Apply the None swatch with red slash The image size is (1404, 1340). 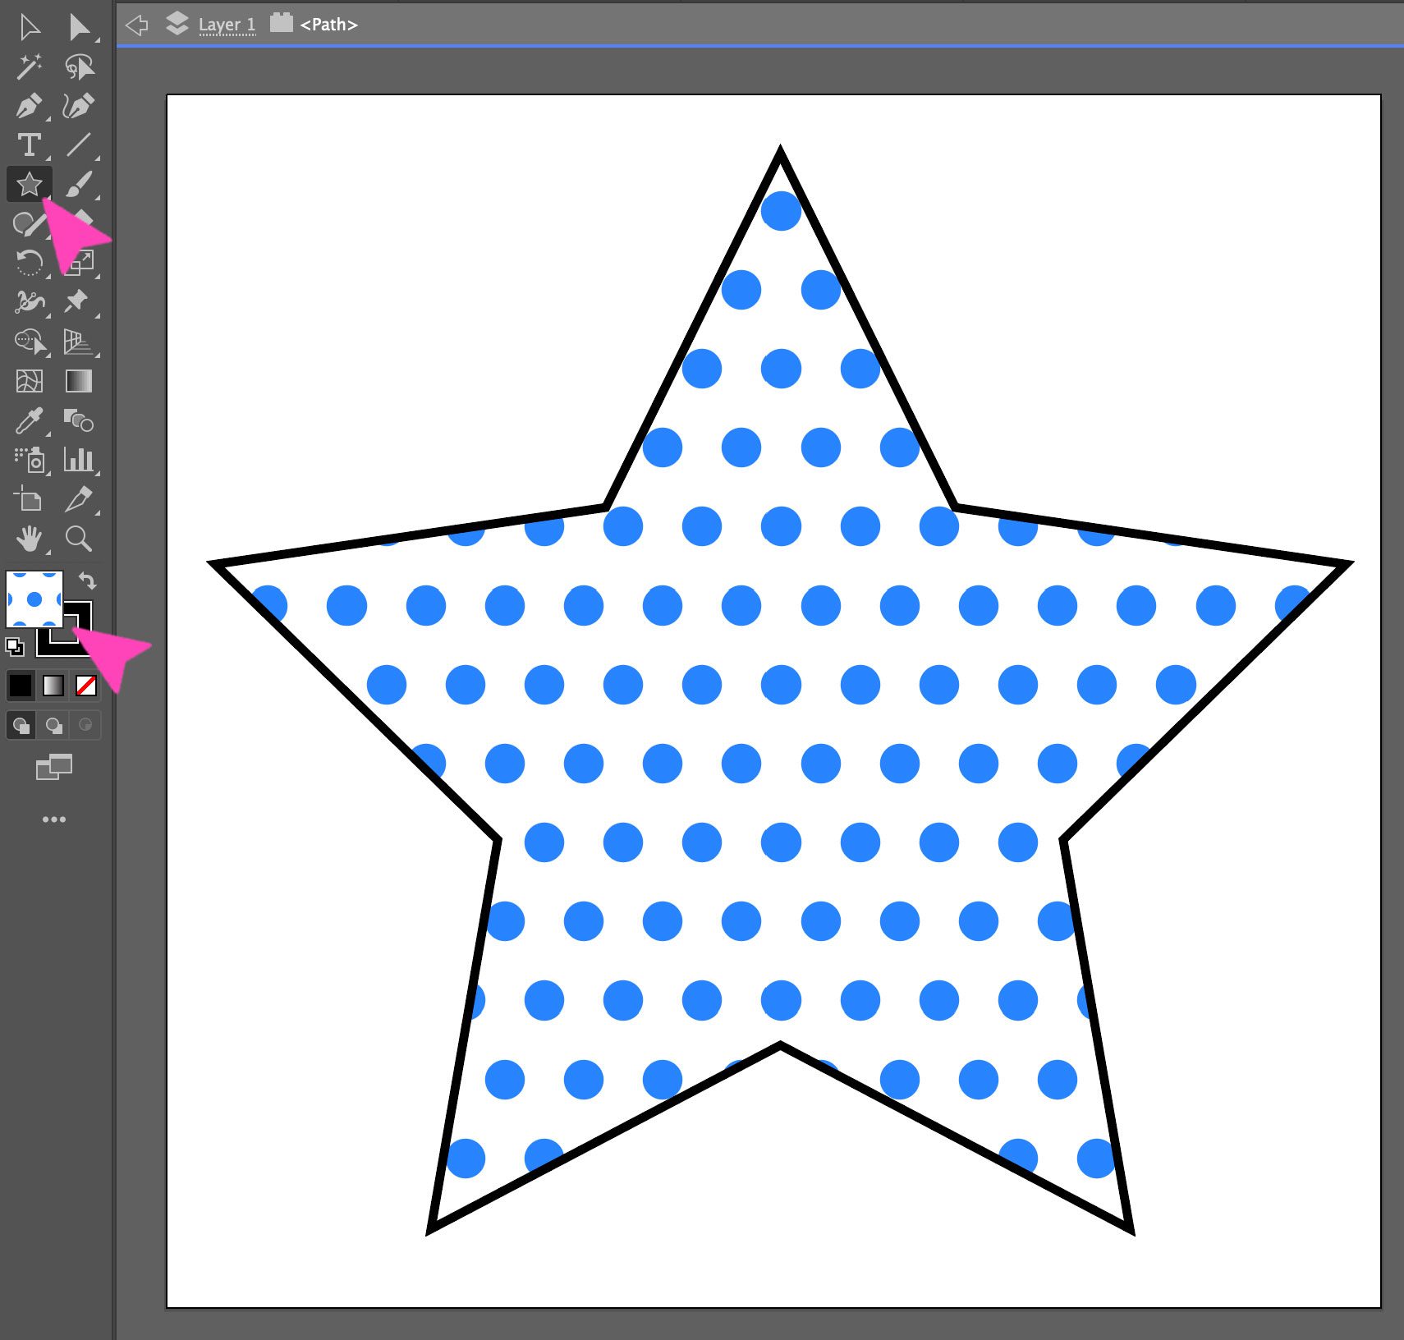coord(85,686)
